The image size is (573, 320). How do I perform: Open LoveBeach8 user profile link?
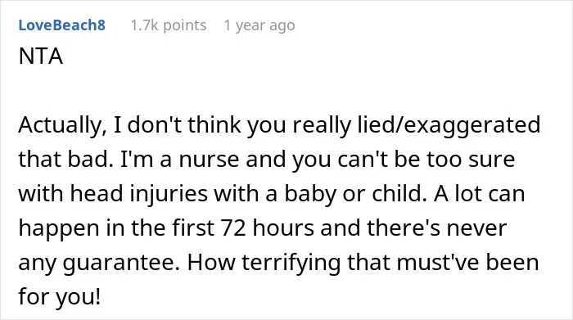[61, 25]
